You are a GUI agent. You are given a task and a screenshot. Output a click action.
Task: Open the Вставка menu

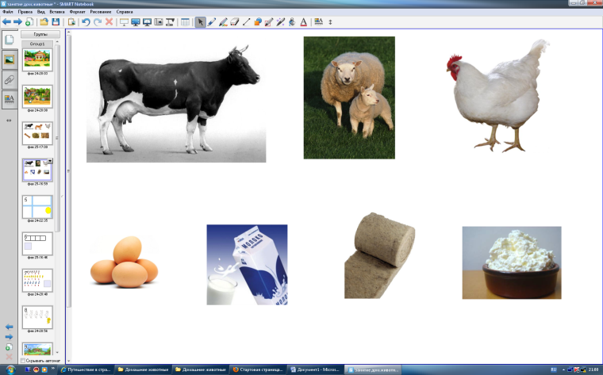(57, 12)
